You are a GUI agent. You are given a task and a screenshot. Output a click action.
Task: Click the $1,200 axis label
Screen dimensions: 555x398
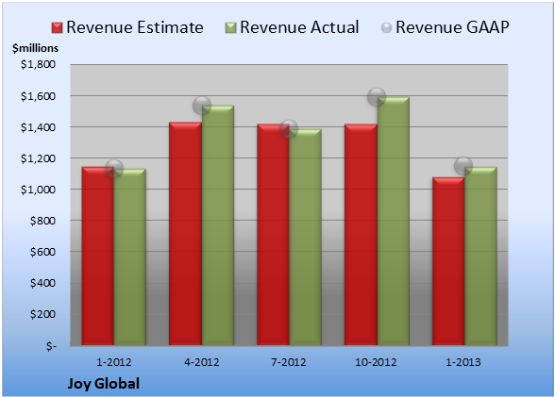coord(38,158)
